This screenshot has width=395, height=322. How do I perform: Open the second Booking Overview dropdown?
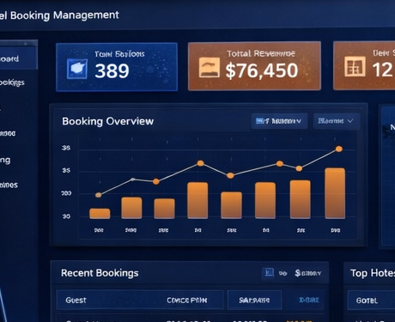coord(336,121)
